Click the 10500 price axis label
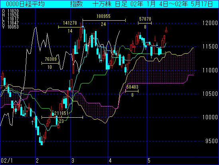This screenshot has width=219, height=165. point(210,94)
